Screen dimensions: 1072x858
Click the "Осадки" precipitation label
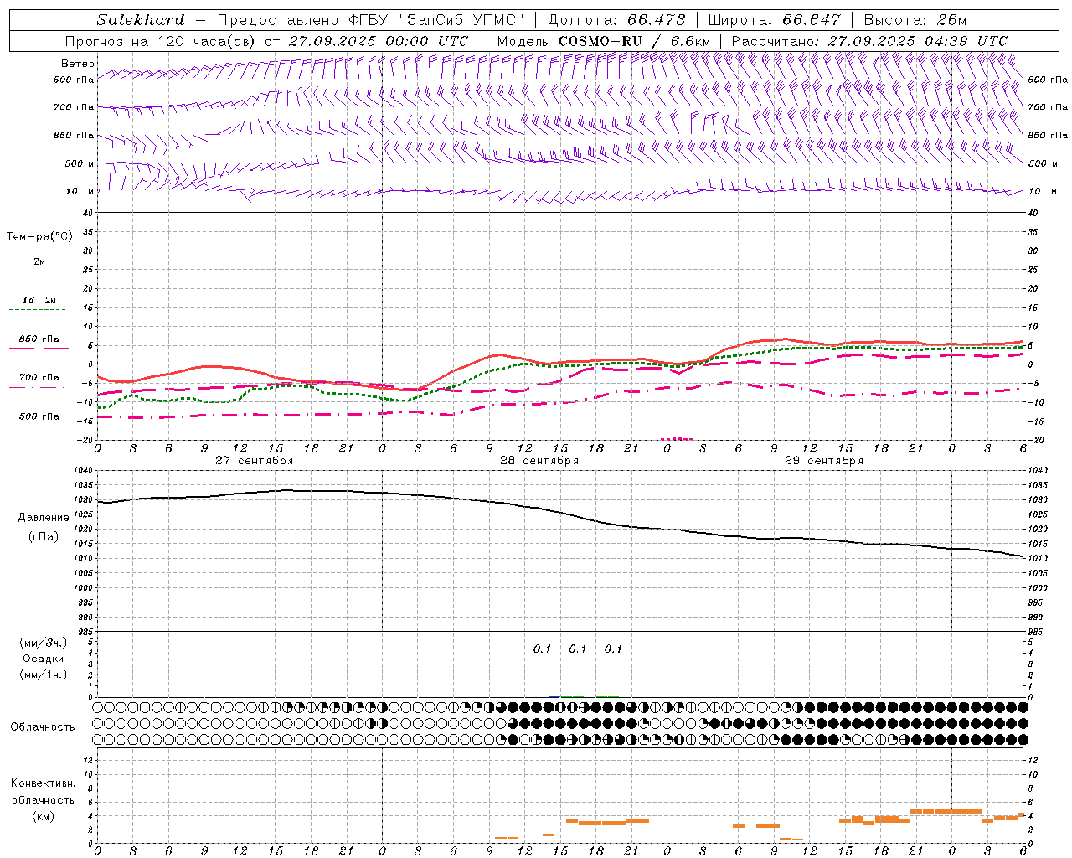tap(44, 659)
